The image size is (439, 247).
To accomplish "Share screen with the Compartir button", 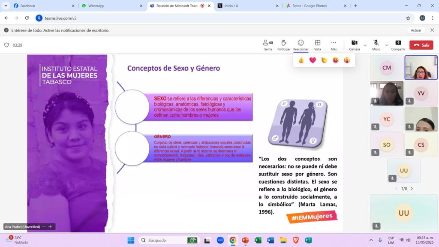I will [x=398, y=45].
